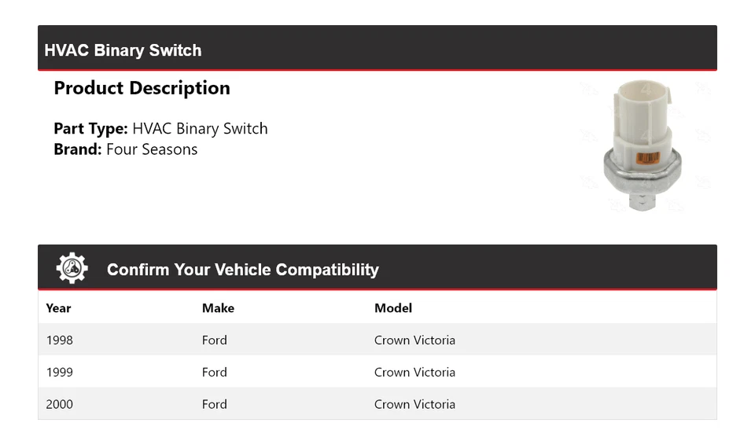Click the Model column header

coord(393,308)
